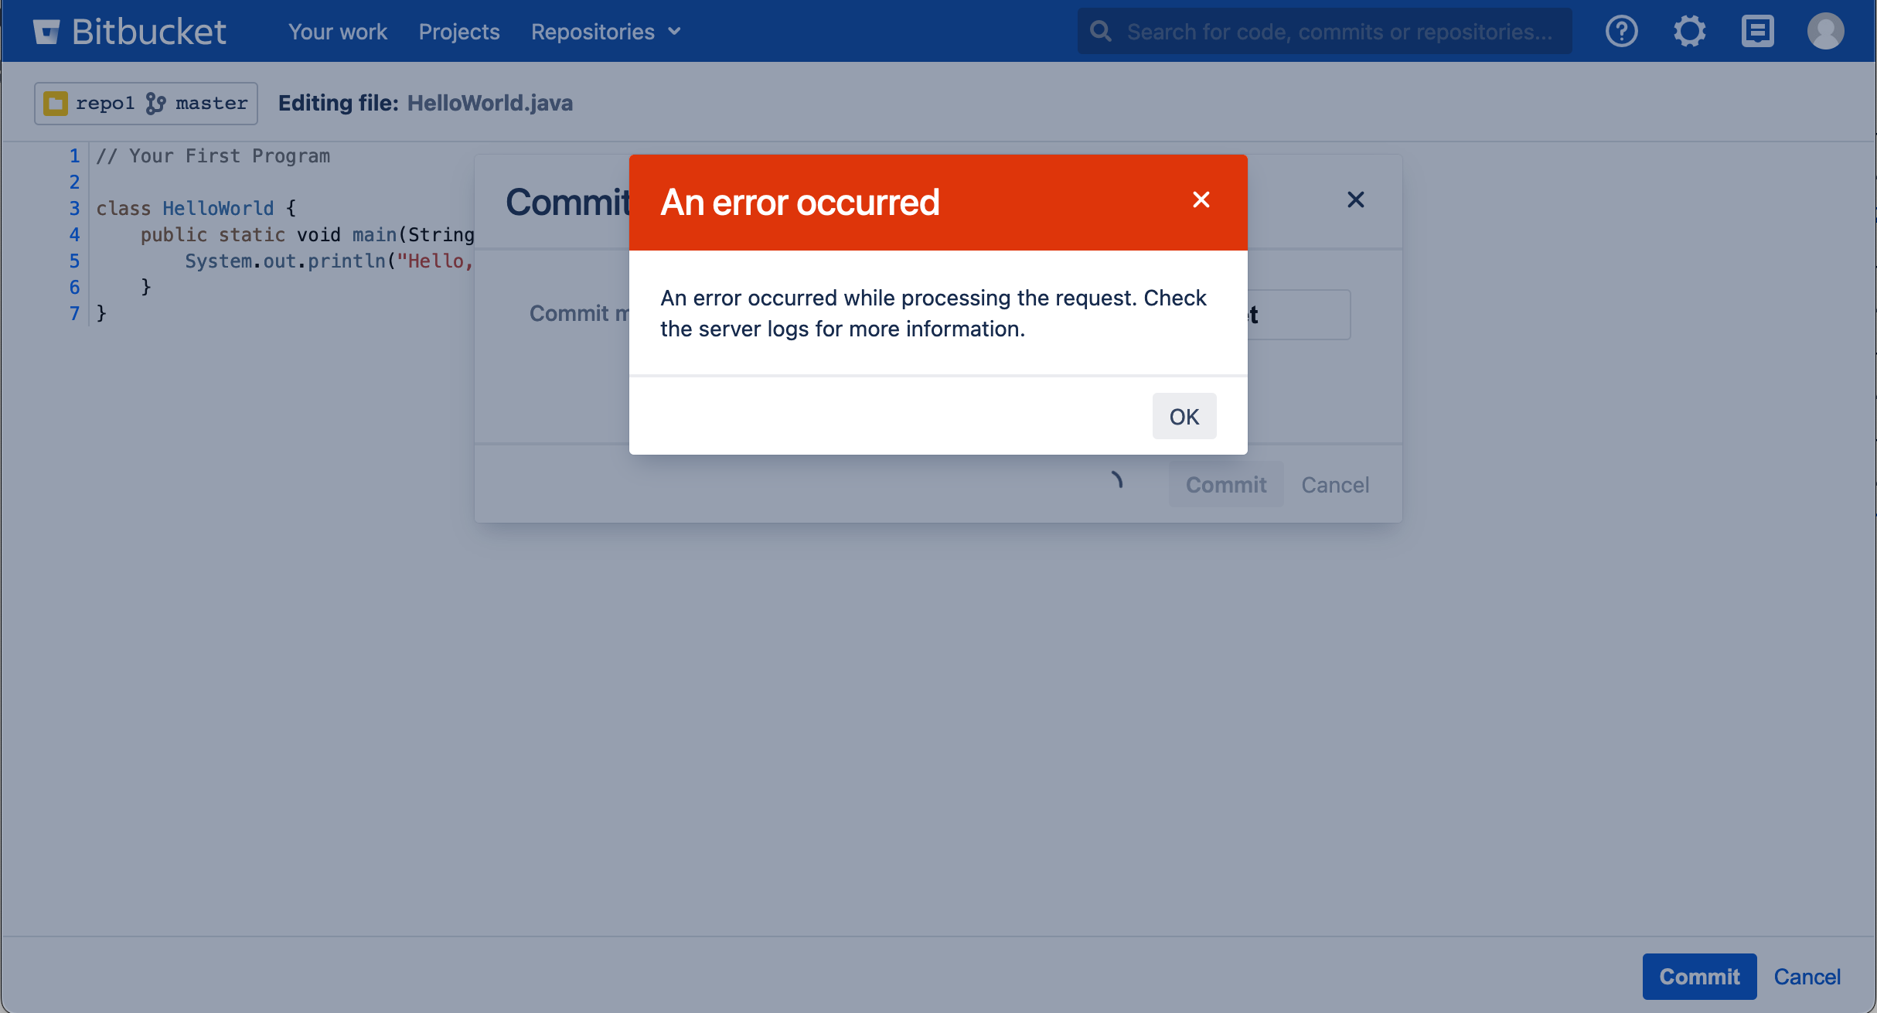Image resolution: width=1877 pixels, height=1013 pixels.
Task: Open the Your work menu
Action: (x=338, y=32)
